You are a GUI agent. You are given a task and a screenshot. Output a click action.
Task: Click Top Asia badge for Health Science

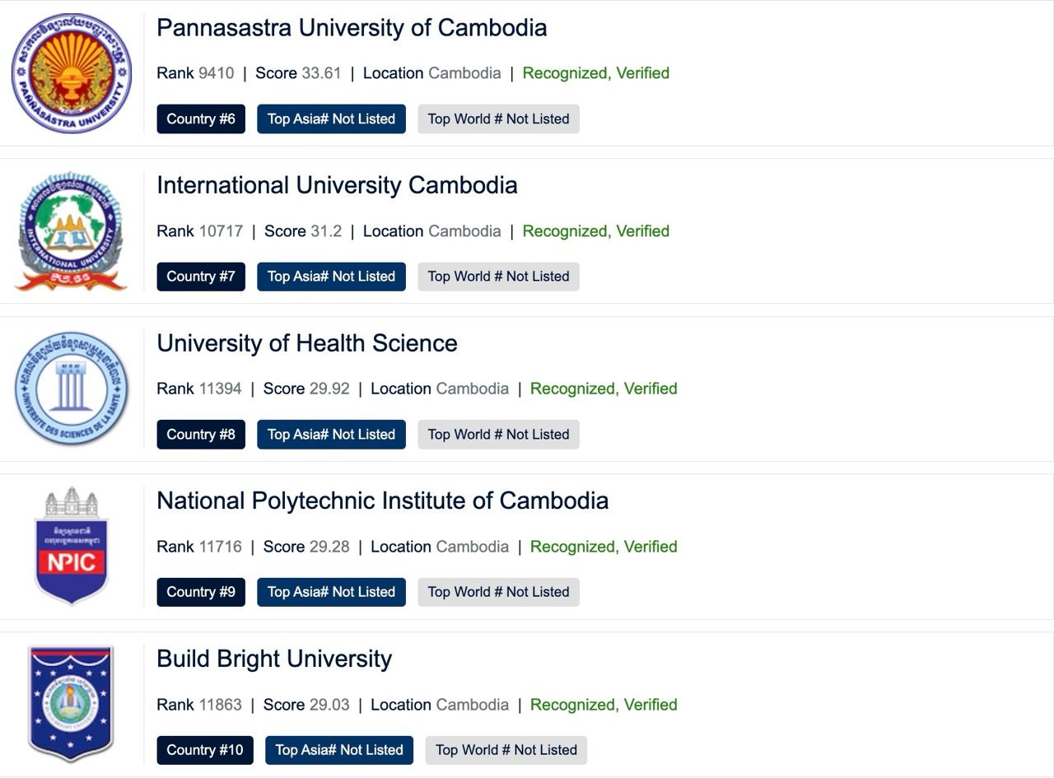click(331, 435)
